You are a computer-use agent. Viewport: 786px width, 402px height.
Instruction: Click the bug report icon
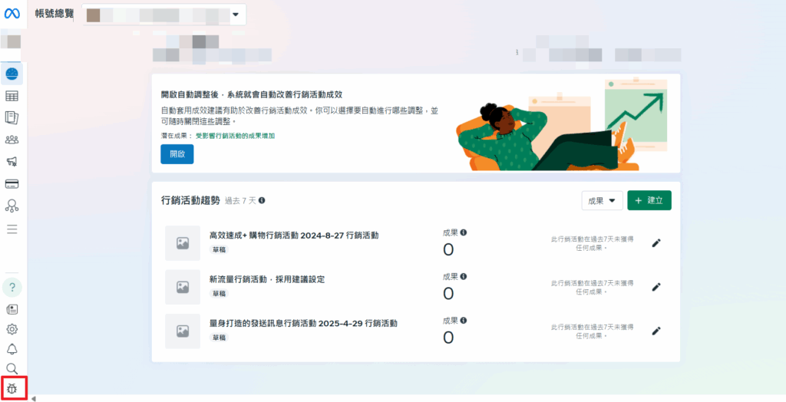pyautogui.click(x=12, y=388)
